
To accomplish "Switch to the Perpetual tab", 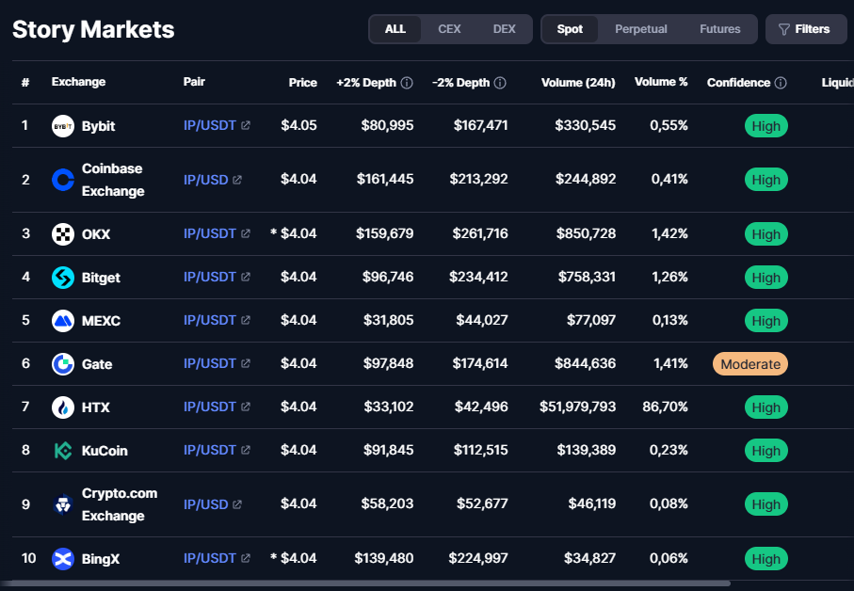I will tap(641, 29).
